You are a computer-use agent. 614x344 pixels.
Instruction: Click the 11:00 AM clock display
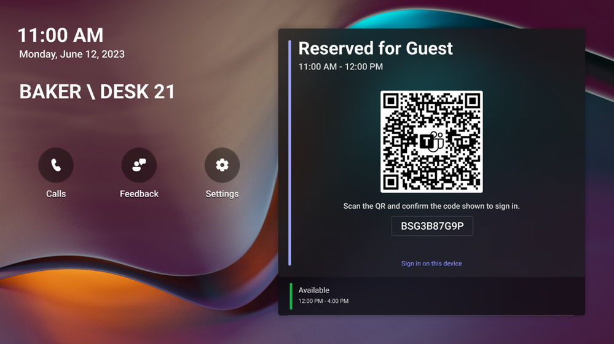click(x=61, y=35)
